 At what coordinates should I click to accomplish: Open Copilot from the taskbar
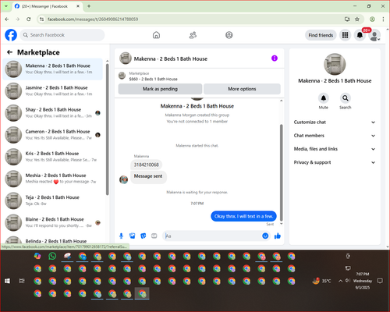pos(37,256)
